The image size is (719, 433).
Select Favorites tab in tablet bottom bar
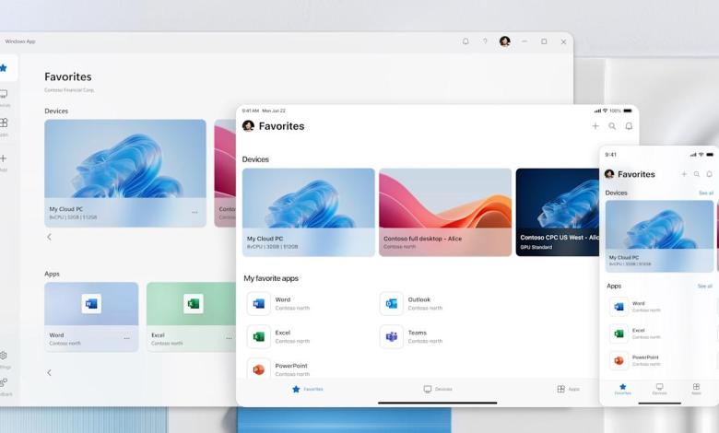308,389
